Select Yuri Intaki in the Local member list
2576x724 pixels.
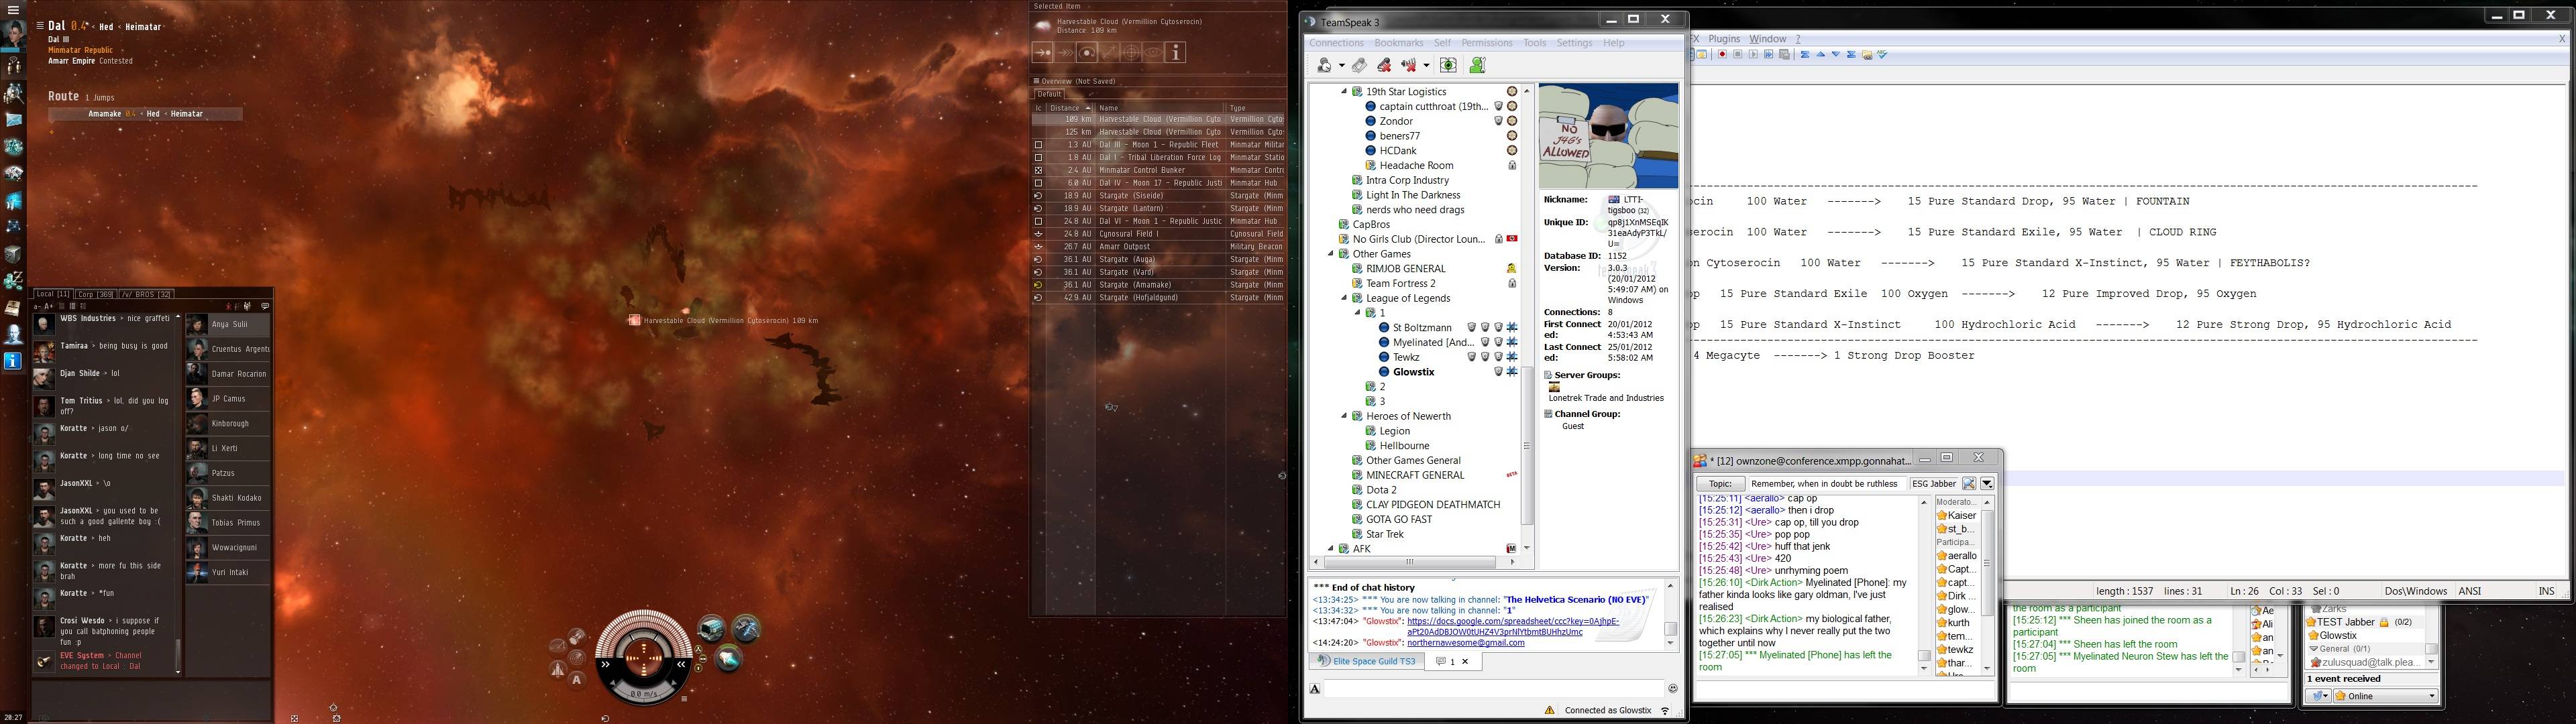pos(228,573)
